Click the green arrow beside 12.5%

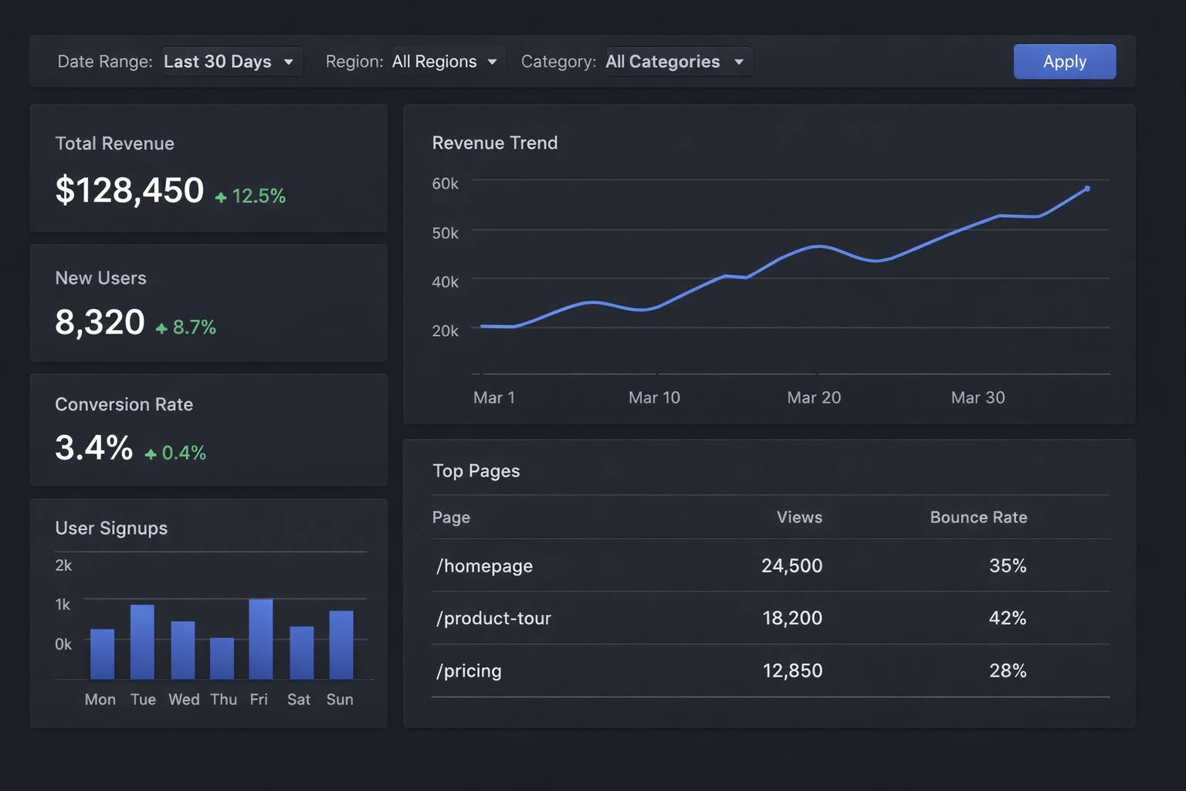[x=221, y=198]
